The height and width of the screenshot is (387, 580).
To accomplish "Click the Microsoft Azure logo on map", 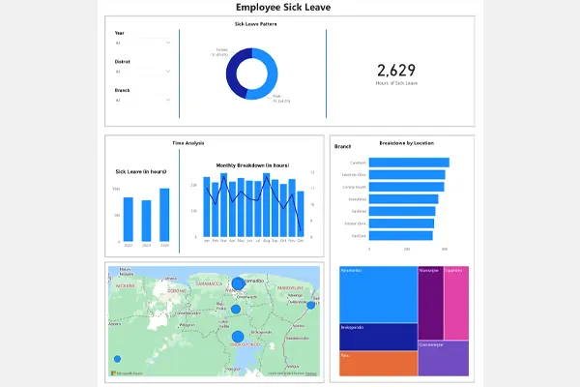I will [x=127, y=373].
